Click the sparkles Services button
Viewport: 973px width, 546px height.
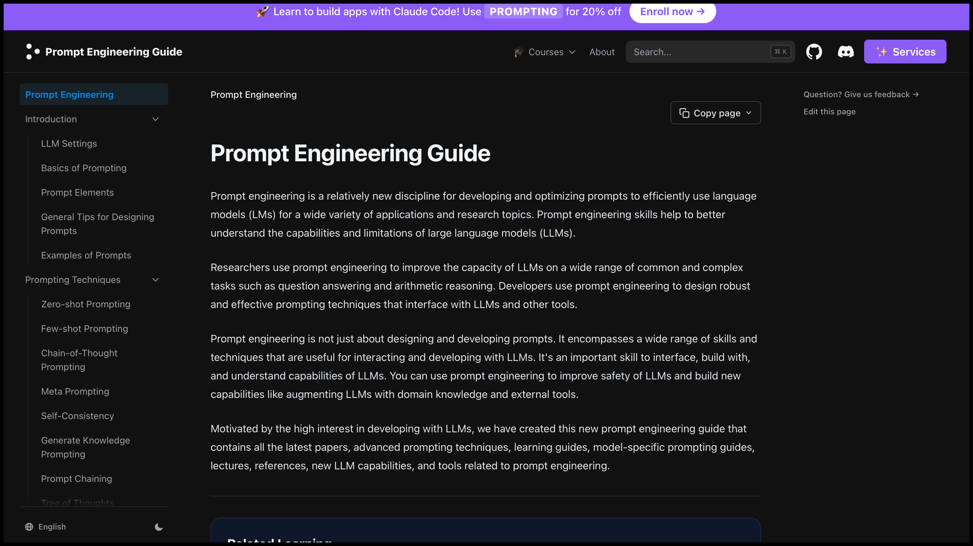[905, 52]
